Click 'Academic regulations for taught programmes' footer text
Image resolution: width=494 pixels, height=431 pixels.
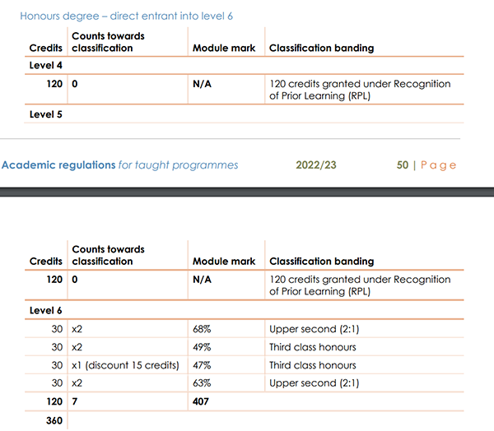(x=120, y=165)
